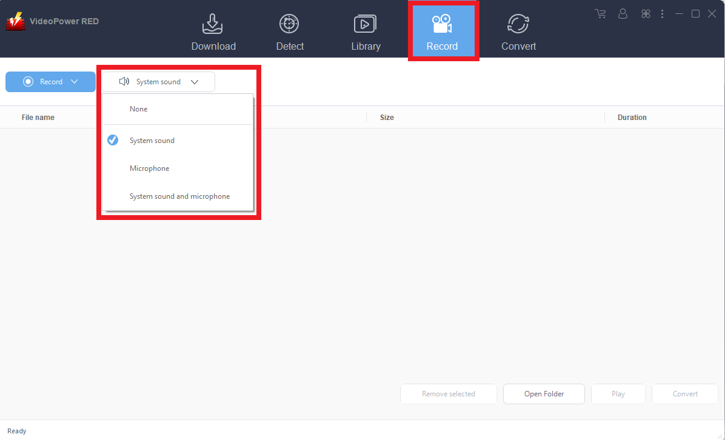Click the VideoPower RED logo icon

(15, 21)
